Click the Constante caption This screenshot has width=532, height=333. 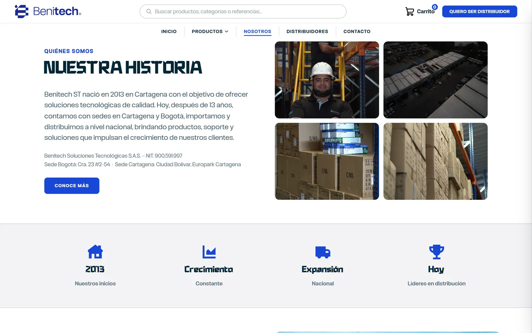pyautogui.click(x=209, y=283)
